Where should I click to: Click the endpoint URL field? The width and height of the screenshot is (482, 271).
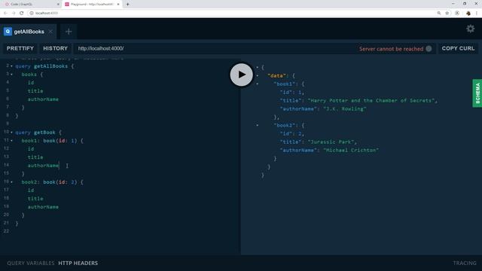215,48
